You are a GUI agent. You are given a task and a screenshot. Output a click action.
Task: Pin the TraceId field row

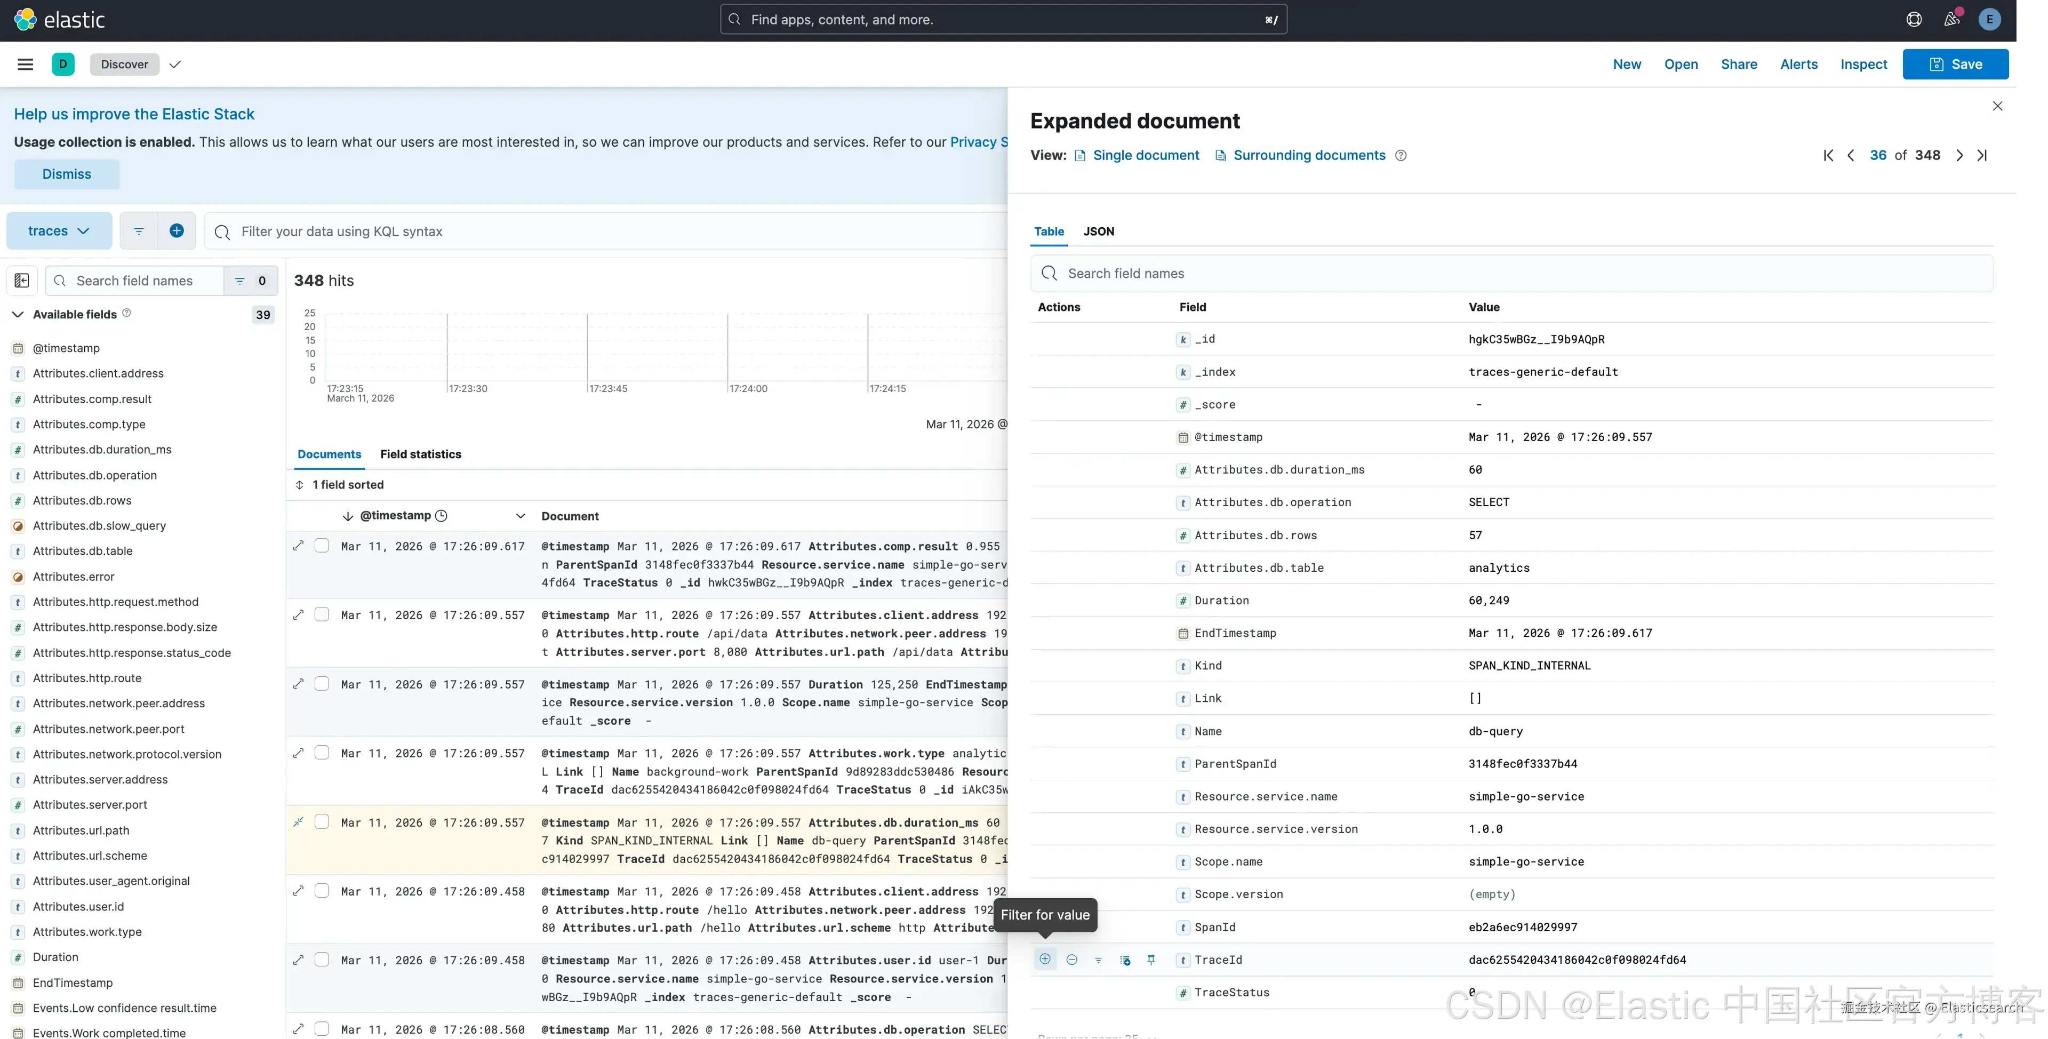pos(1151,960)
